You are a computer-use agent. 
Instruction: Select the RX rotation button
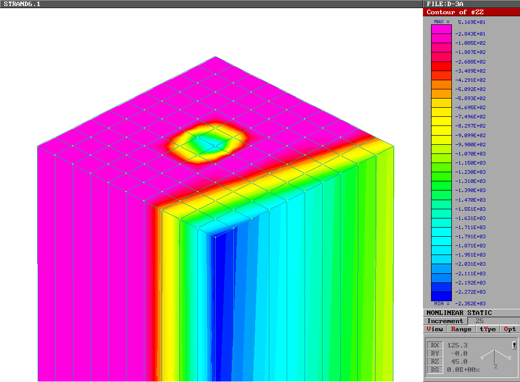point(435,345)
